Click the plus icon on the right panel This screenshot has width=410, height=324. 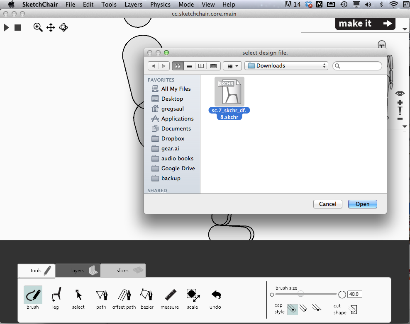400,103
